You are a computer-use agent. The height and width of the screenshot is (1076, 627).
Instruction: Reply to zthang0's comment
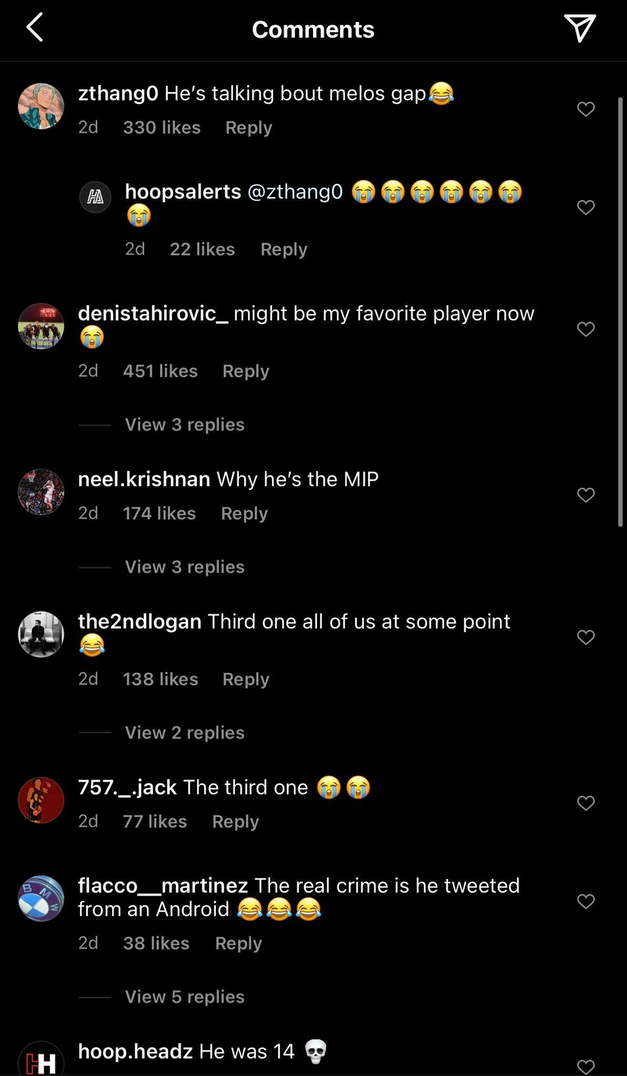[x=248, y=128]
